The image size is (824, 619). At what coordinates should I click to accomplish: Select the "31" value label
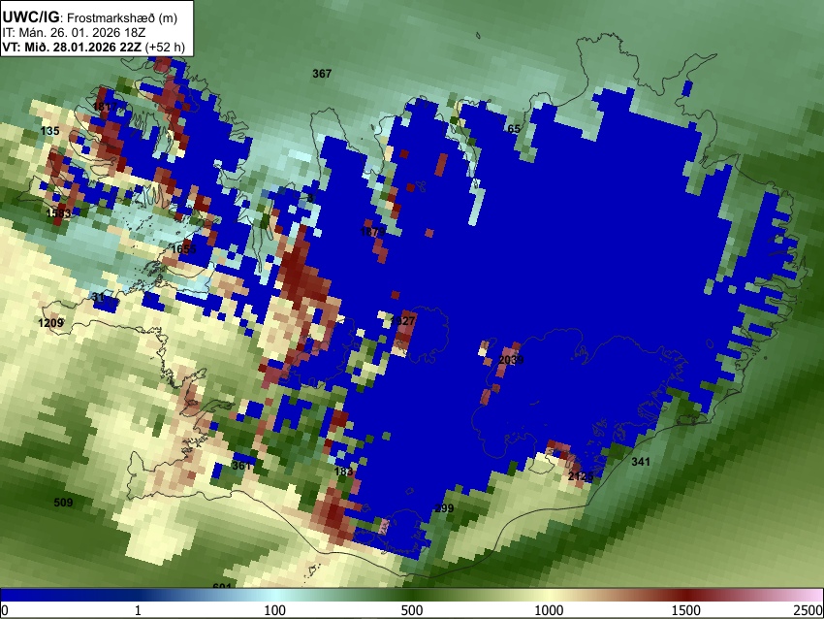coord(98,297)
